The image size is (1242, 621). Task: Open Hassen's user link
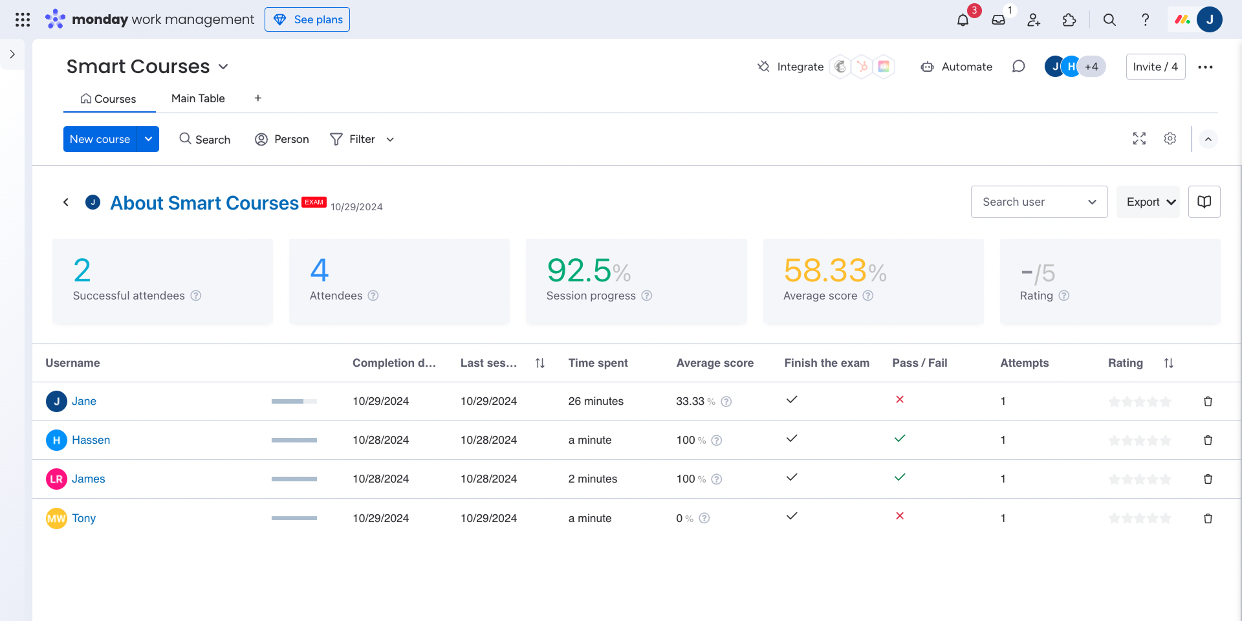pos(91,440)
